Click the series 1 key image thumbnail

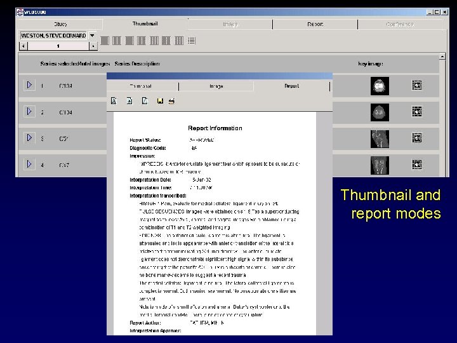pyautogui.click(x=380, y=86)
